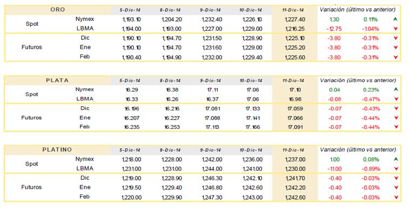Click the 11-Dic-14 column header in ORO table
The height and width of the screenshot is (209, 408).
pyautogui.click(x=293, y=10)
